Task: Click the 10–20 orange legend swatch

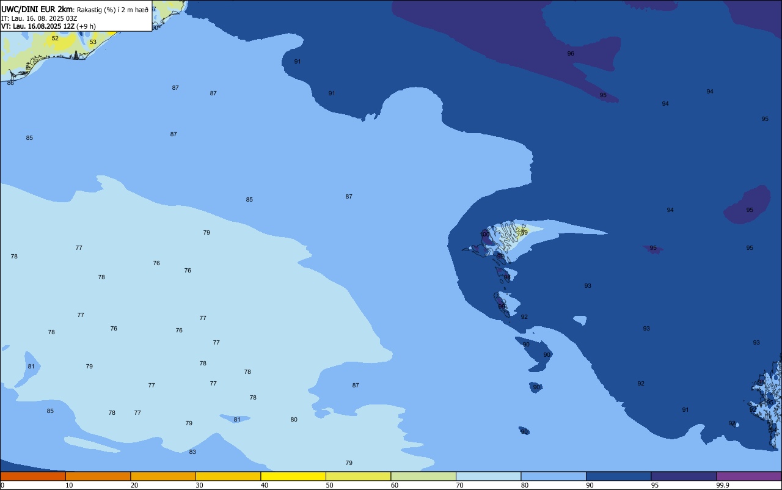Action: click(98, 476)
